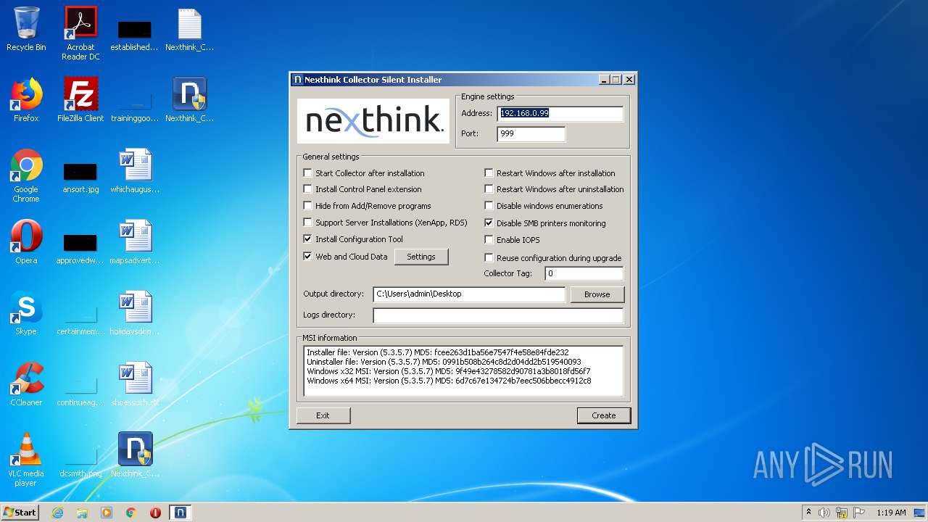This screenshot has width=928, height=522.
Task: Open the Recycle Bin desktop icon
Action: (x=26, y=29)
